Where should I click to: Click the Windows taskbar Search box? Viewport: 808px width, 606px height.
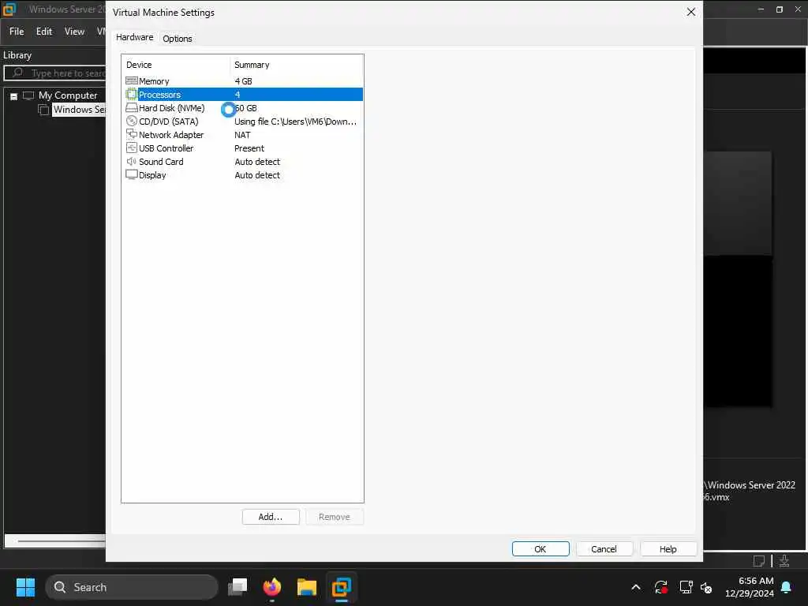tap(132, 587)
